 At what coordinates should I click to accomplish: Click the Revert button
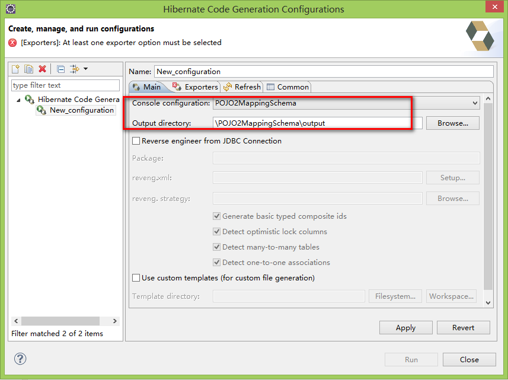pyautogui.click(x=464, y=327)
